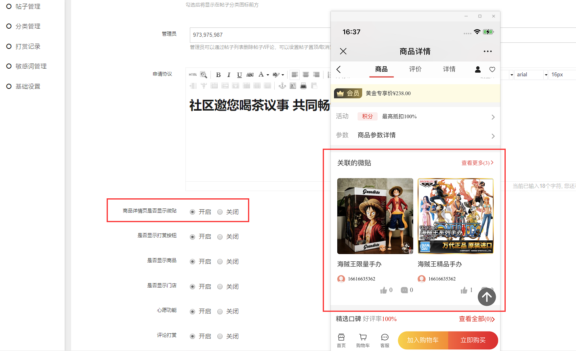The height and width of the screenshot is (351, 576).
Task: Click the print icon in editor toolbar
Action: [303, 86]
